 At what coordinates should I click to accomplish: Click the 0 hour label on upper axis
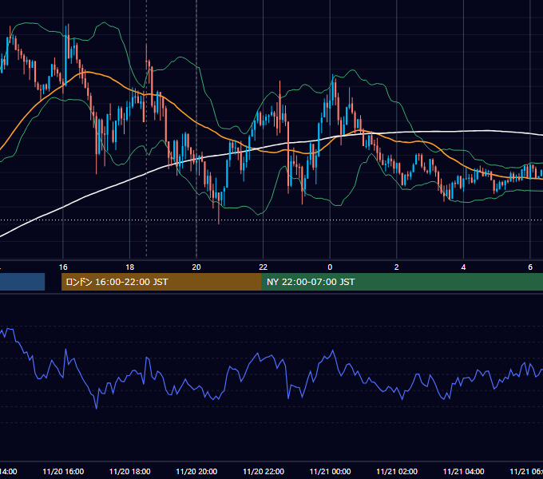coord(330,267)
